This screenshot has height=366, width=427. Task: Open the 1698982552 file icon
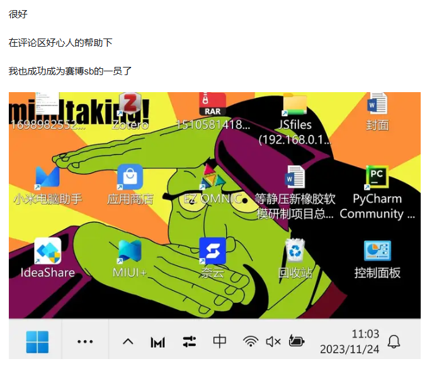pyautogui.click(x=48, y=103)
